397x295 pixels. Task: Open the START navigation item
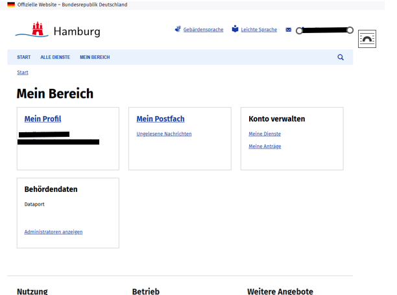(x=24, y=57)
